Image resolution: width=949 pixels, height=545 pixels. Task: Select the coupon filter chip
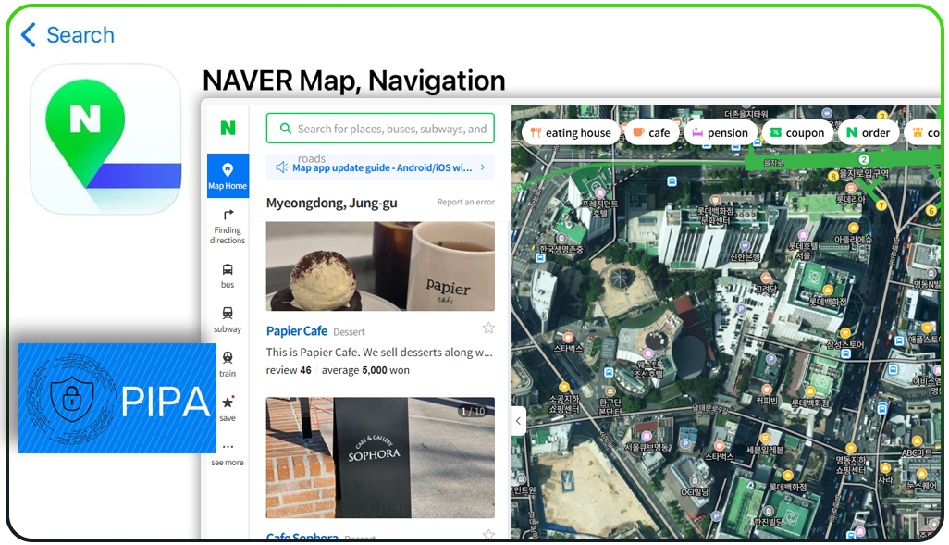click(x=796, y=132)
